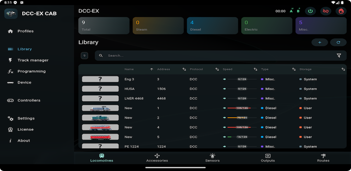View the License page
This screenshot has height=171, width=351.
pos(21,130)
